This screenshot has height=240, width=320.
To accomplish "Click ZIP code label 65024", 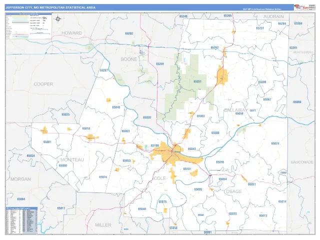I will point(275,143).
